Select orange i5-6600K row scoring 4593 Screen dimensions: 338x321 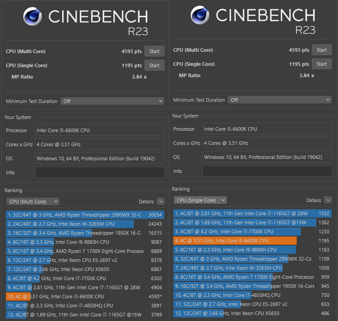point(85,296)
